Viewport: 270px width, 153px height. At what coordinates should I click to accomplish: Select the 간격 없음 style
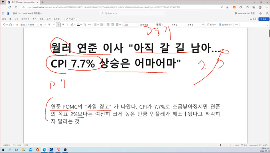(144, 25)
